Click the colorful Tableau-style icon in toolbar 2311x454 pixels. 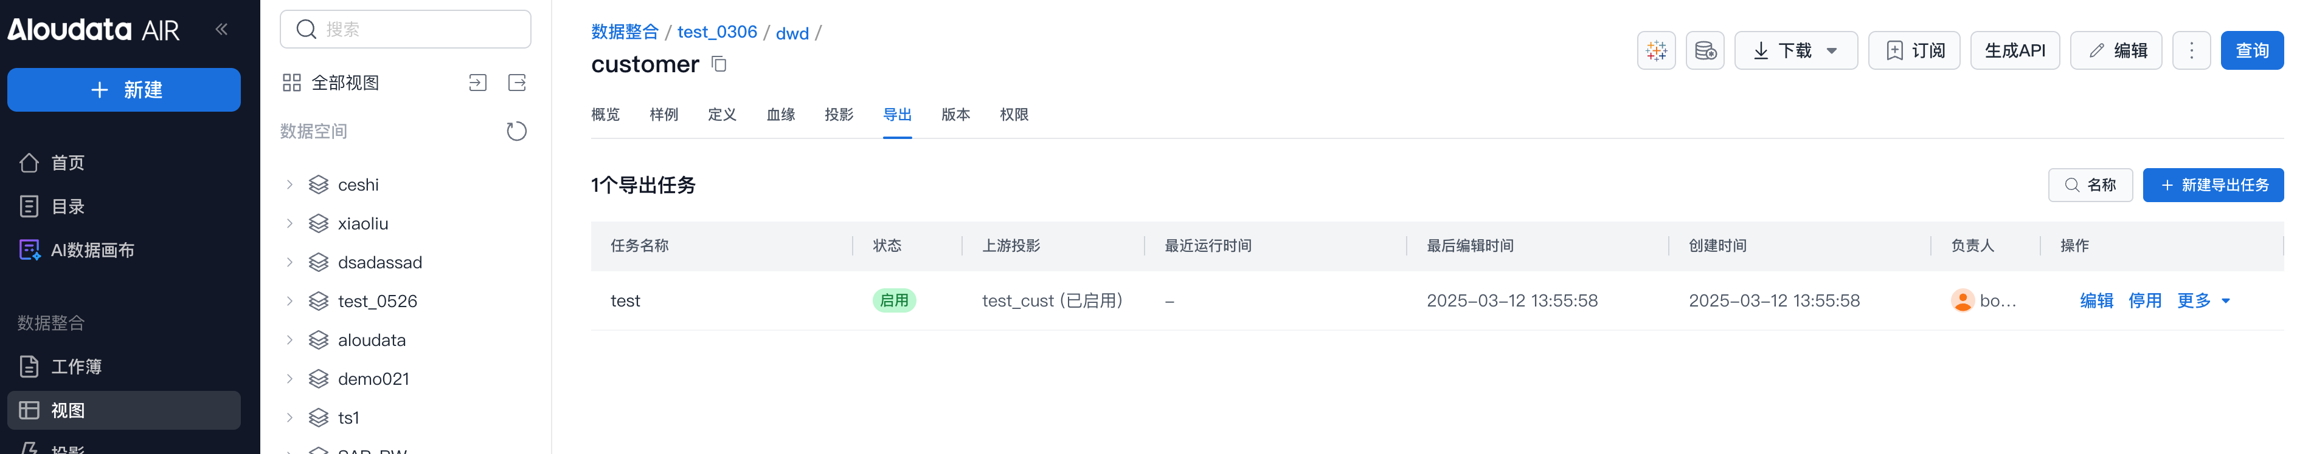1655,51
